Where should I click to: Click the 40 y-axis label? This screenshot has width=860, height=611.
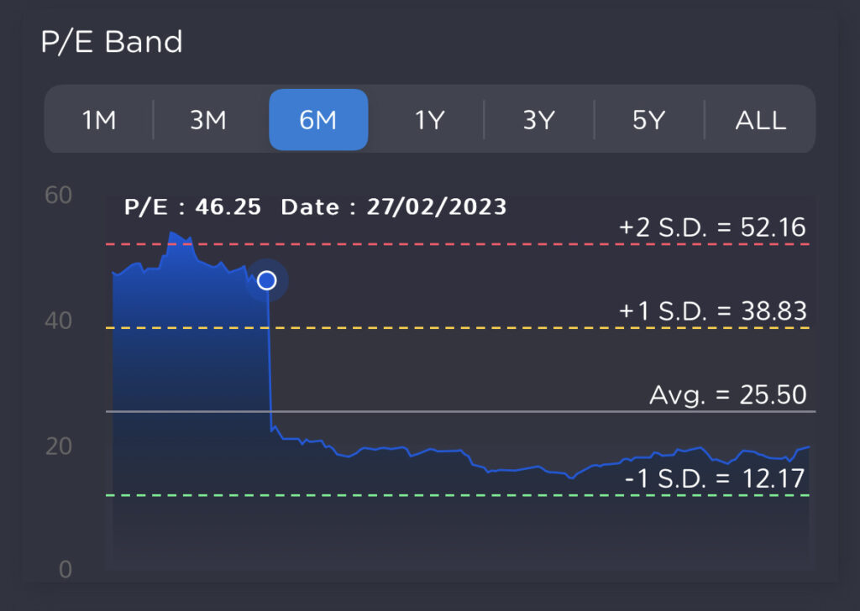[59, 321]
